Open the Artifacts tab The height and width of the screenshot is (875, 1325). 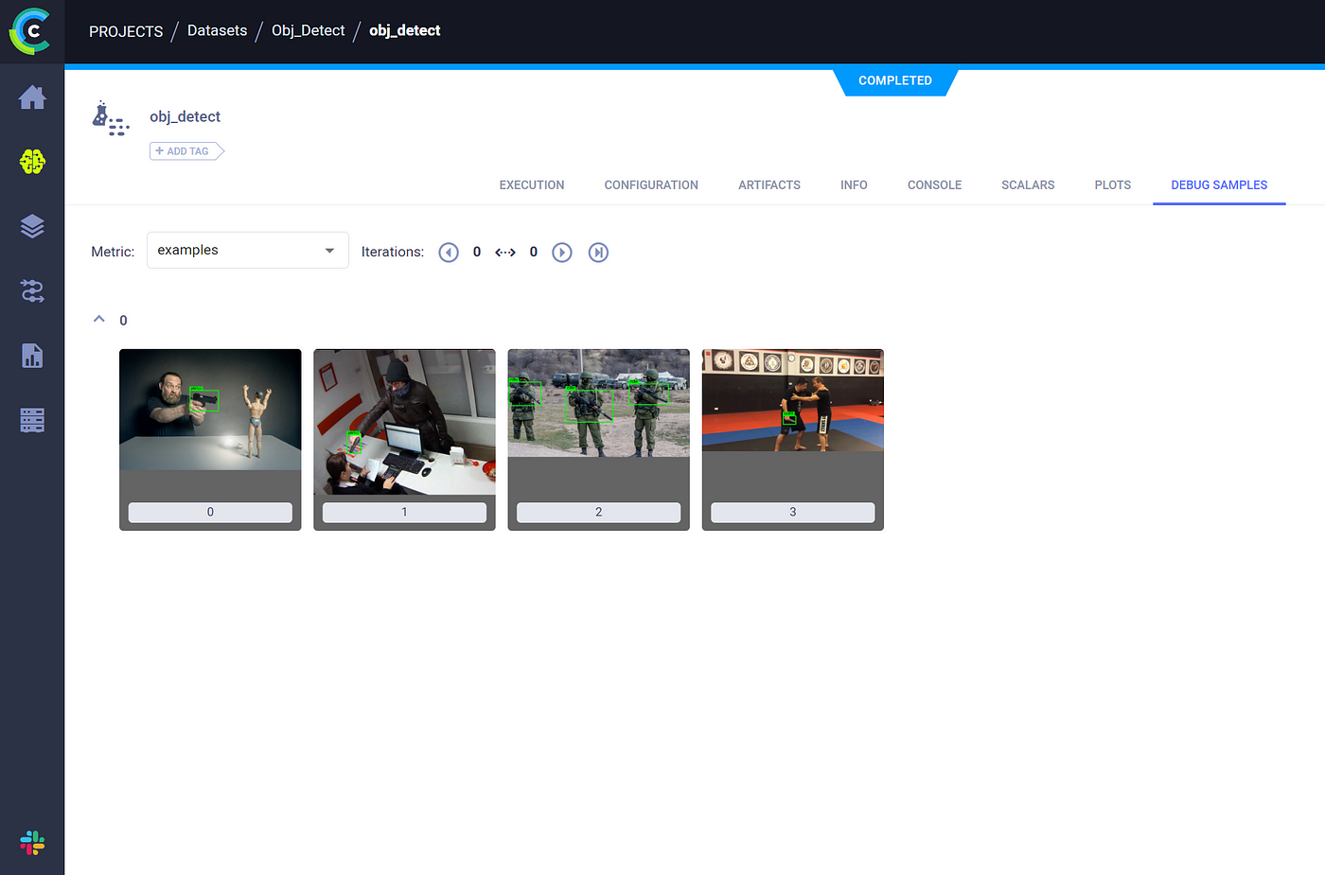point(768,185)
